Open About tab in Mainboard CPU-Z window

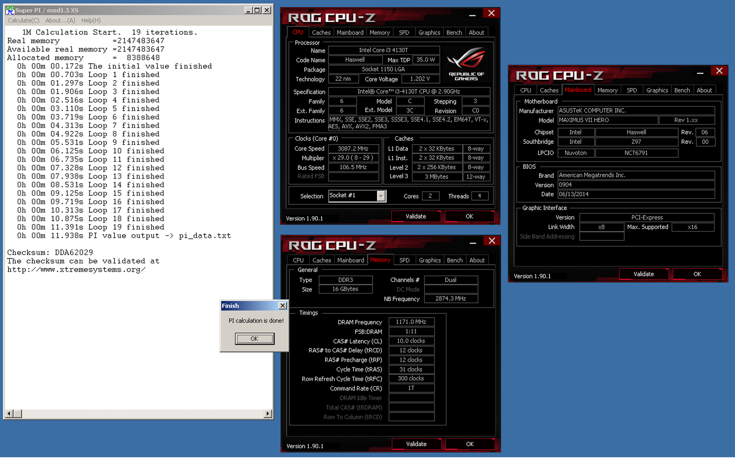704,90
